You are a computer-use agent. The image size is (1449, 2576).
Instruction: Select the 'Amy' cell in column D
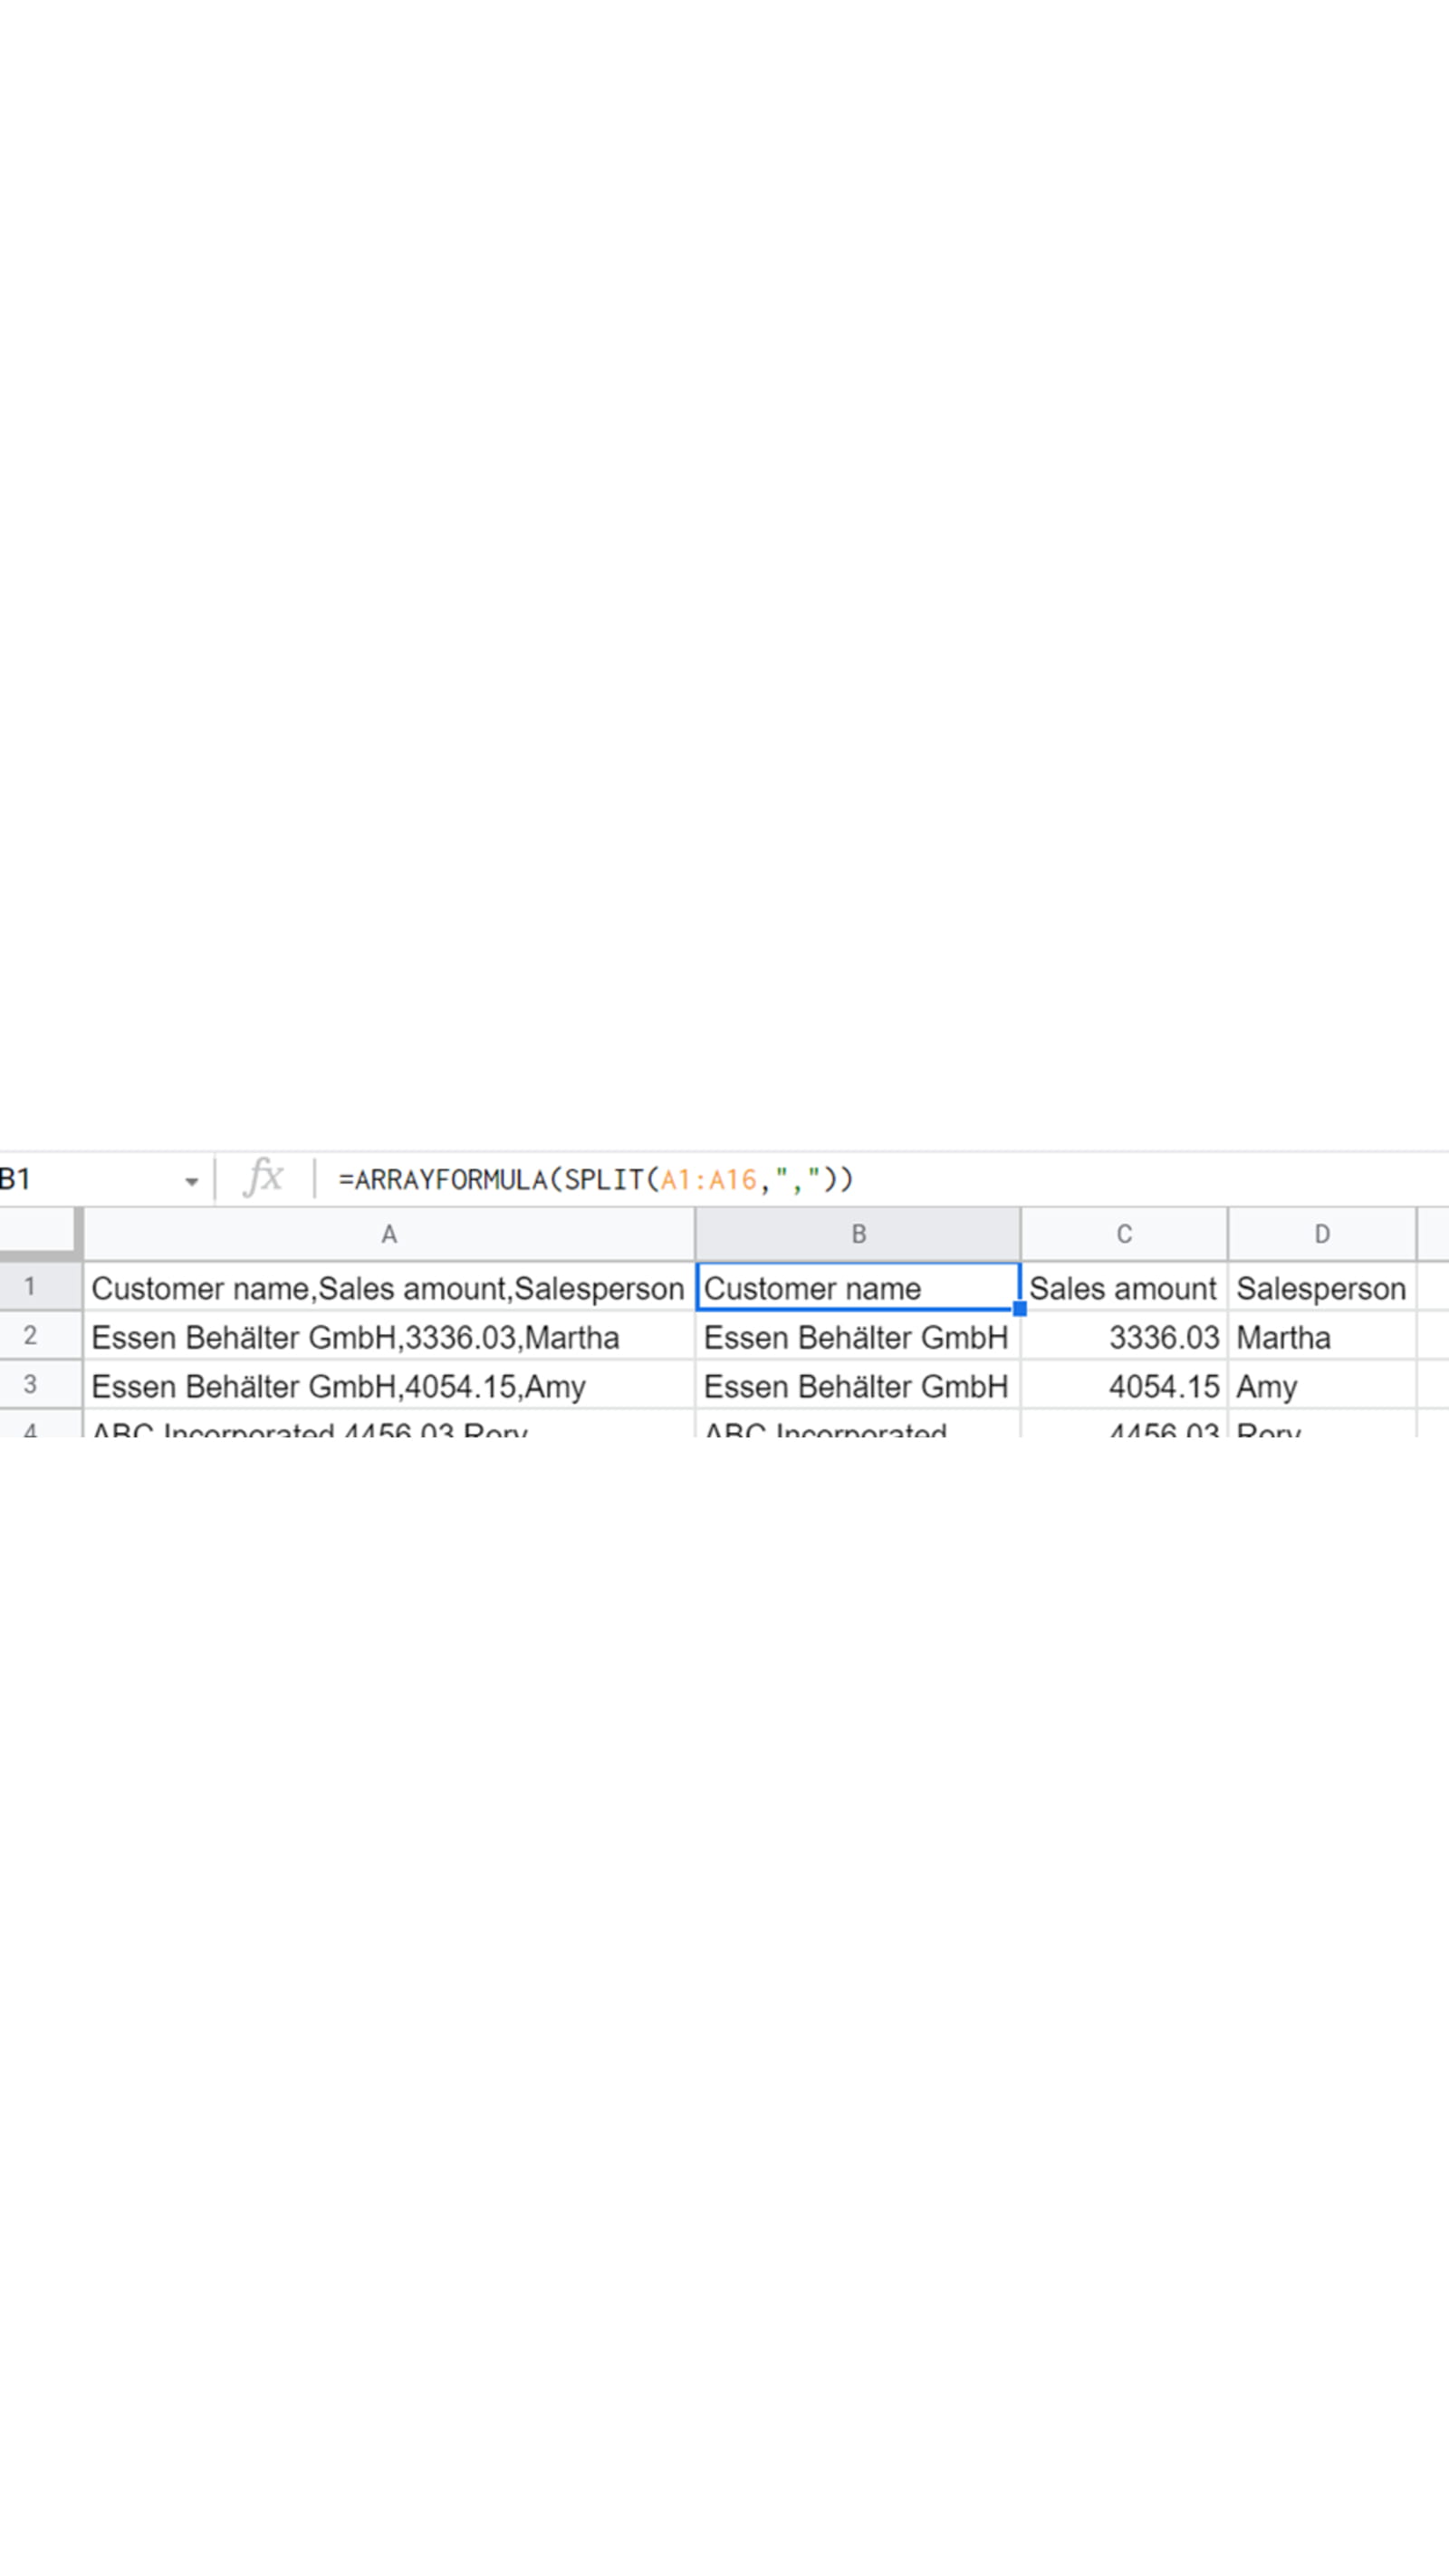(x=1321, y=1386)
